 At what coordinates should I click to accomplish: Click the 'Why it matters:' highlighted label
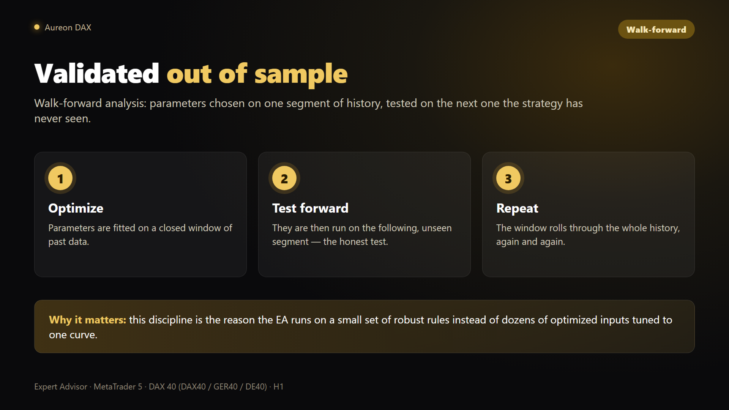click(87, 320)
